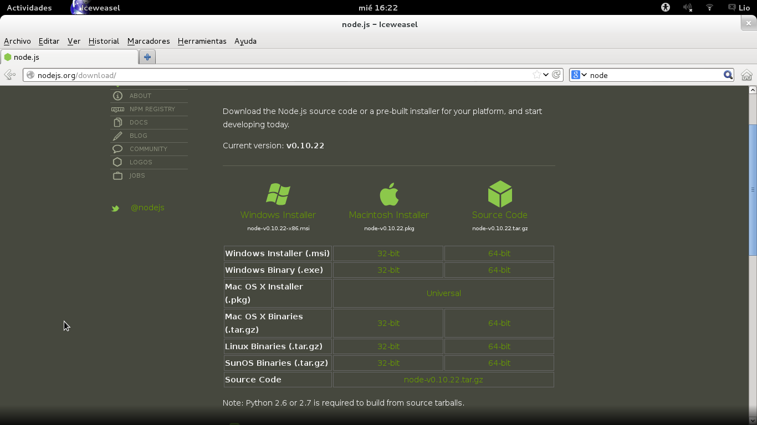Open the Actividades overview

click(29, 8)
